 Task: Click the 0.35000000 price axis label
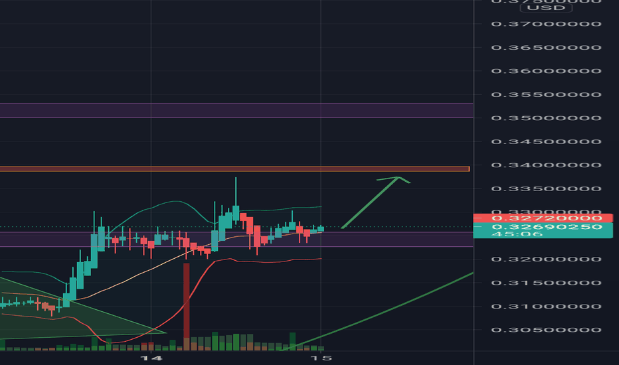tap(547, 118)
